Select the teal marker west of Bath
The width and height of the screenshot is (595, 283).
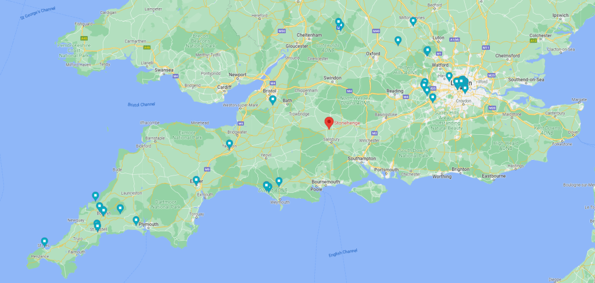click(273, 100)
